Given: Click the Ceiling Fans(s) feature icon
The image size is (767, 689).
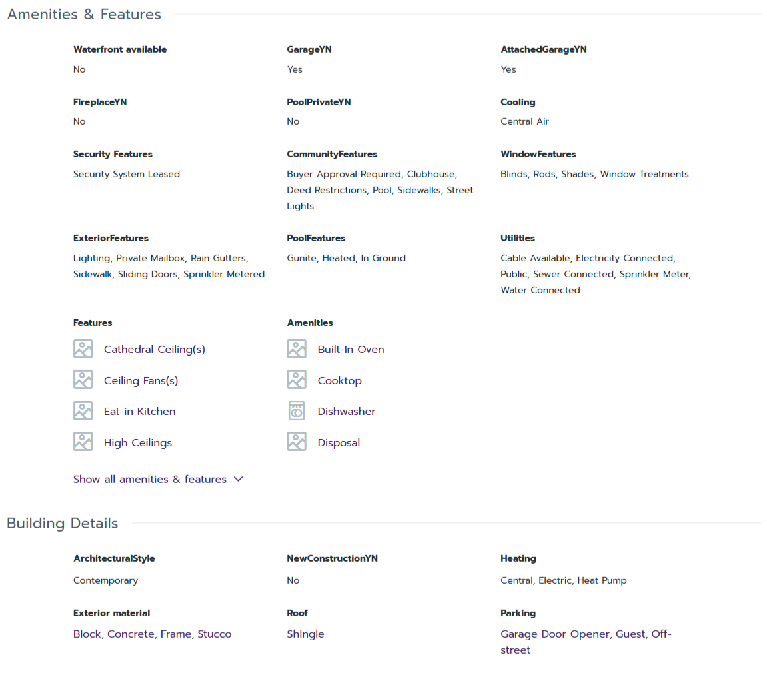Looking at the screenshot, I should 83,380.
